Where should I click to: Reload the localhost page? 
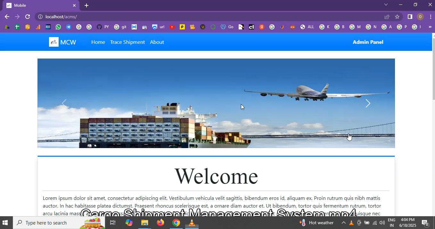click(x=28, y=17)
